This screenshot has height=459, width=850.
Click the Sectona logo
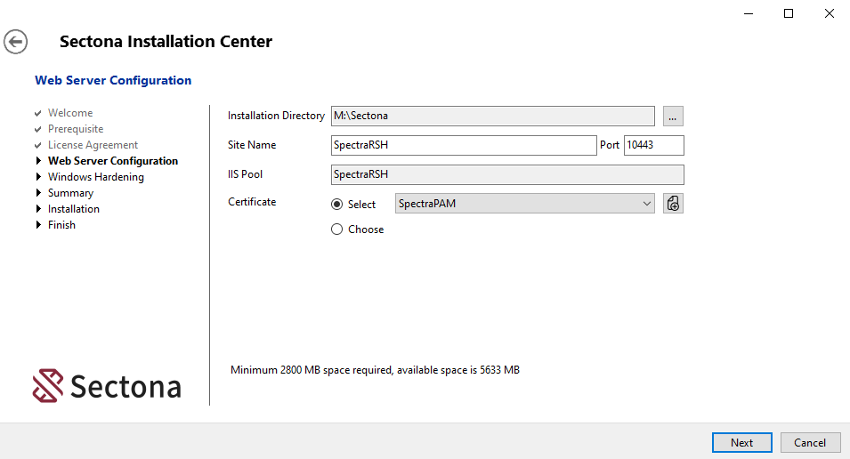click(x=107, y=386)
